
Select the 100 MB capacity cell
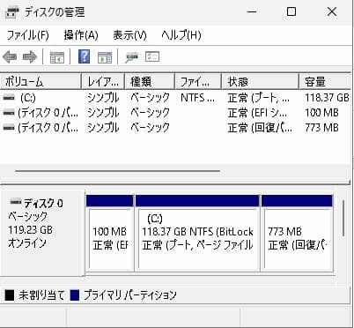321,113
